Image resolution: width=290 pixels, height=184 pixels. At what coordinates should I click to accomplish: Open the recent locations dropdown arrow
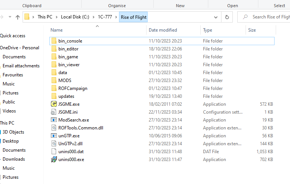[10, 17]
